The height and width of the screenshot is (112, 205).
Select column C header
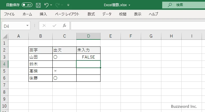pyautogui.click(x=64, y=36)
